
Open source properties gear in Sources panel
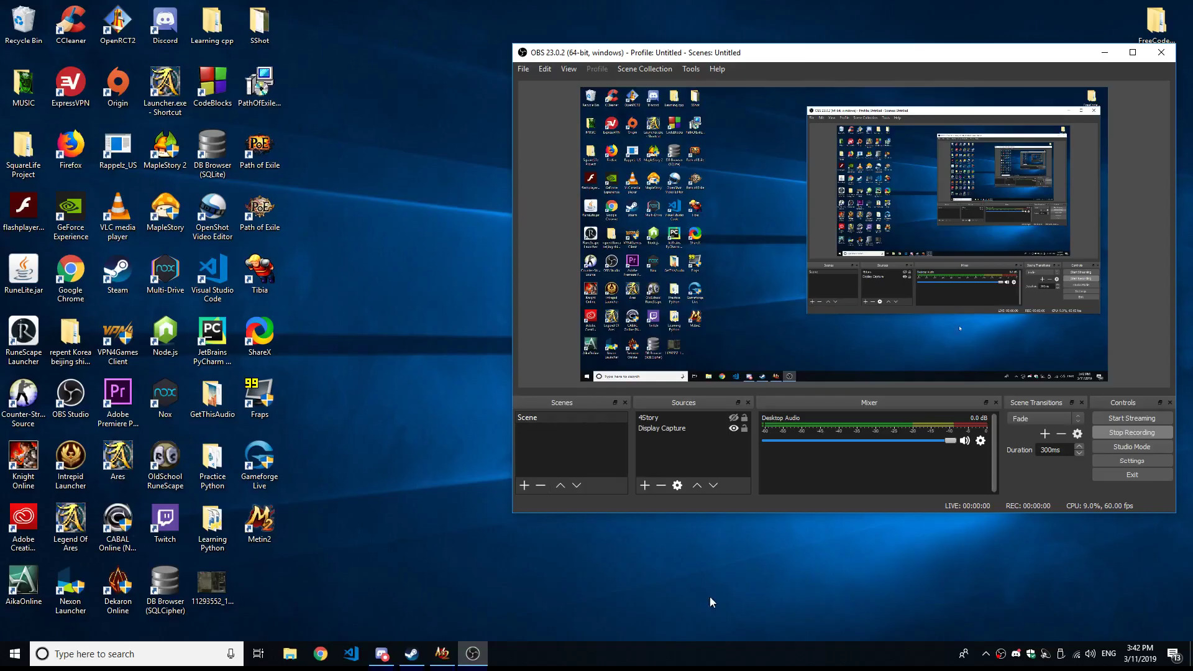[x=677, y=485]
